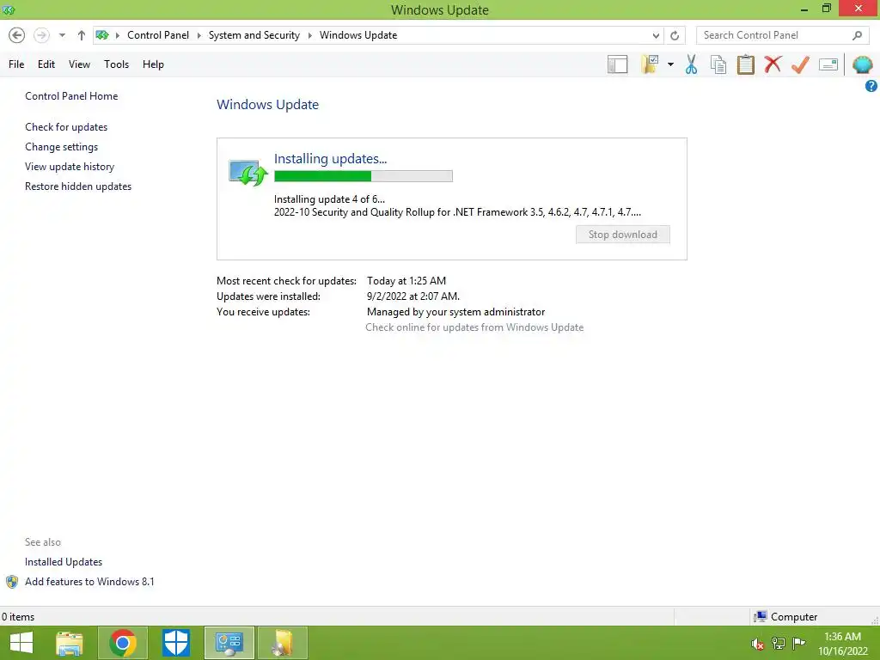Click 'Installing update 4 of 6...' text
Image resolution: width=880 pixels, height=660 pixels.
click(329, 199)
